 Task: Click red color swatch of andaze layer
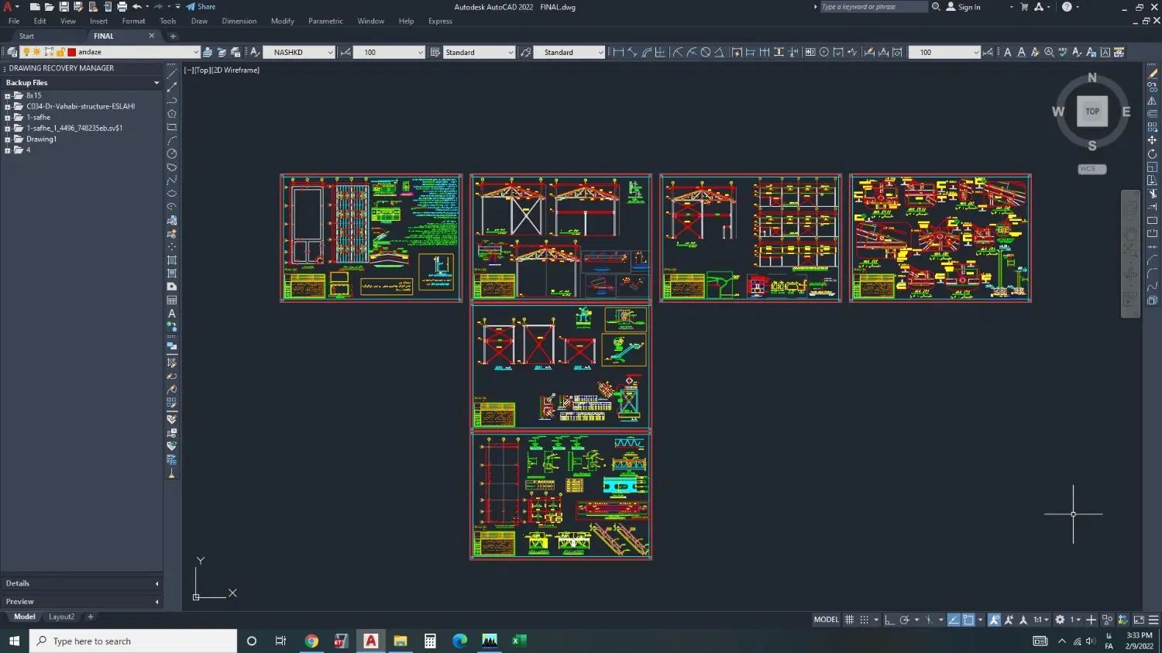coord(71,52)
